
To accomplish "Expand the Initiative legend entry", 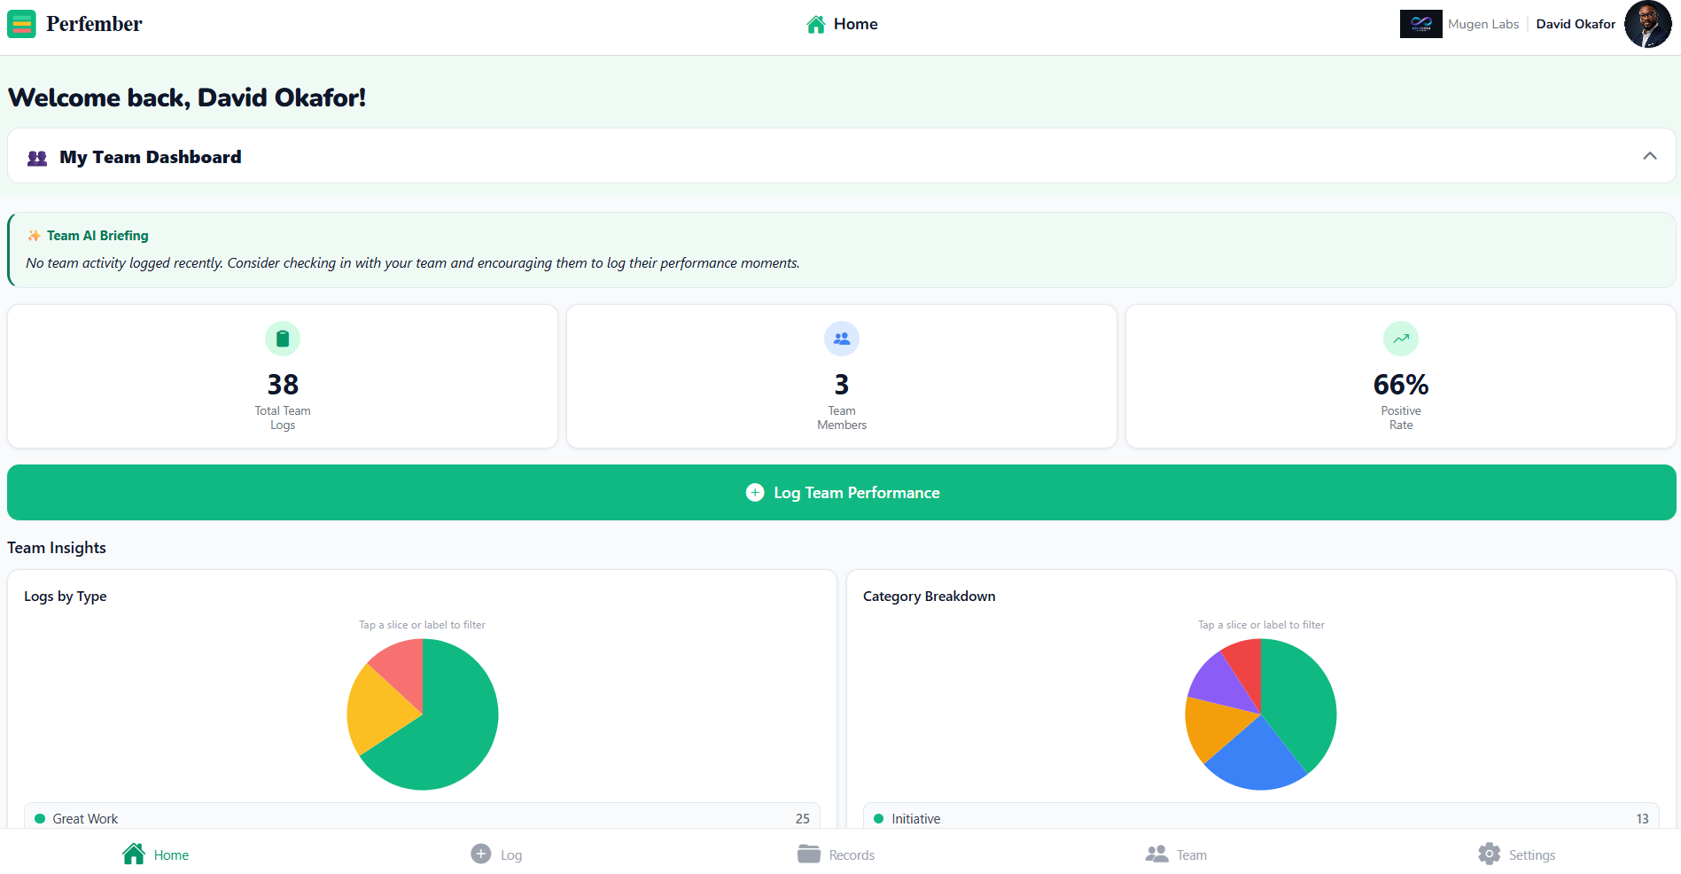I will (x=1260, y=818).
